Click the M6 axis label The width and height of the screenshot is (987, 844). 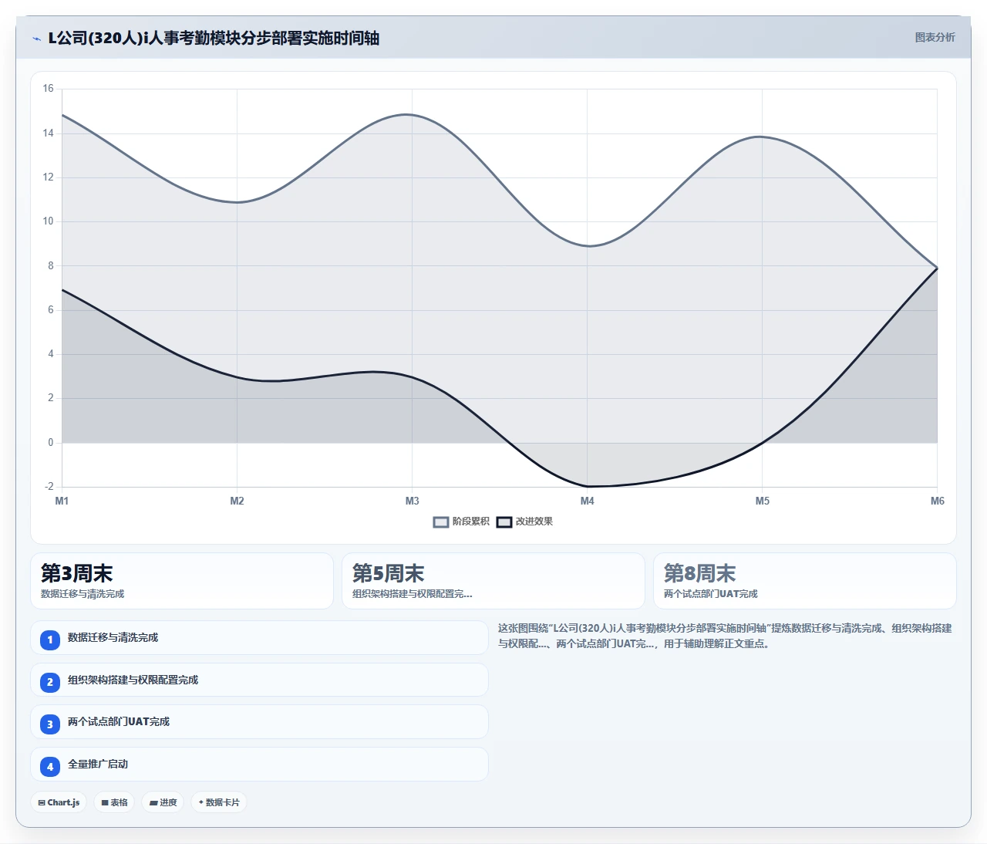pyautogui.click(x=937, y=501)
